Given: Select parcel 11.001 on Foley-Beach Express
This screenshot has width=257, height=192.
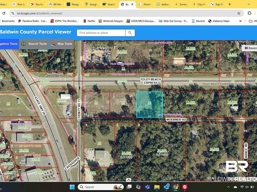Looking at the screenshot, I should pos(122,80).
